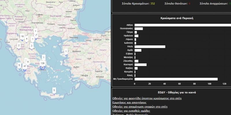Viewport: 231px width, 115px height.
Task: Click the Σύνολο Θανάτων: 4 text
Action: (177, 3)
